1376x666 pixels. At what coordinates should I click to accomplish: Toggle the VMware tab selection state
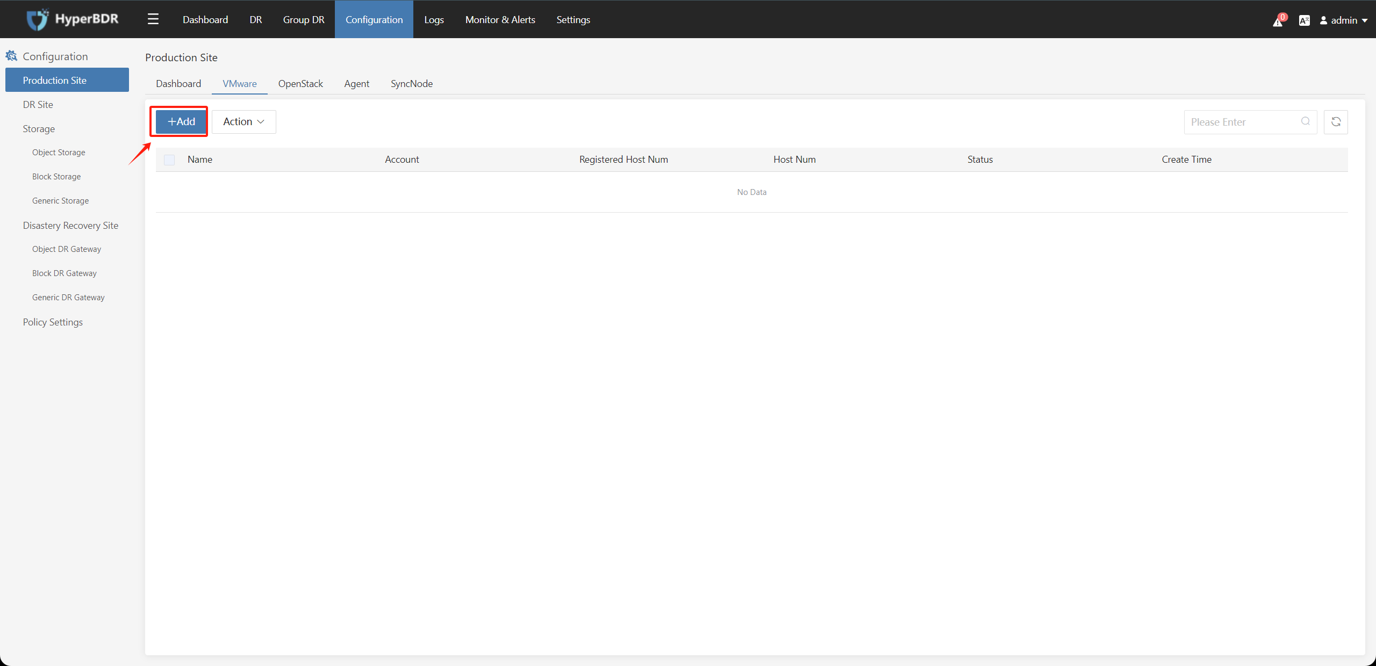point(240,83)
